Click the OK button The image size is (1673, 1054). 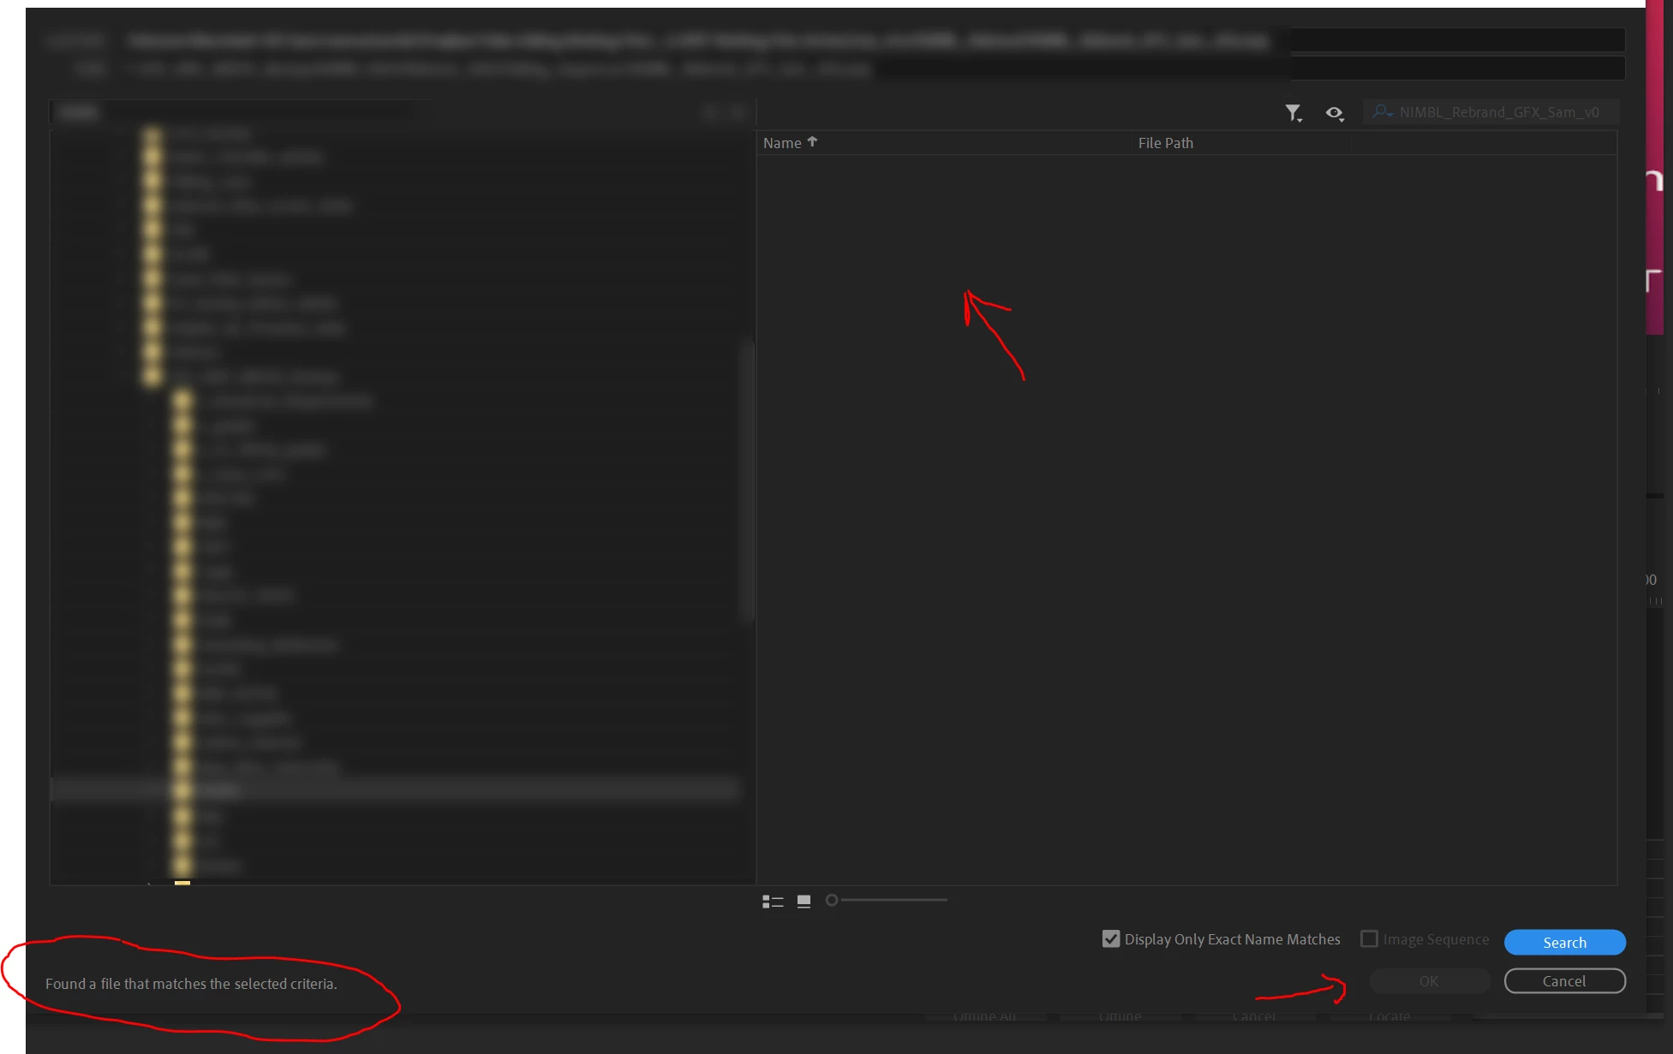pos(1429,981)
